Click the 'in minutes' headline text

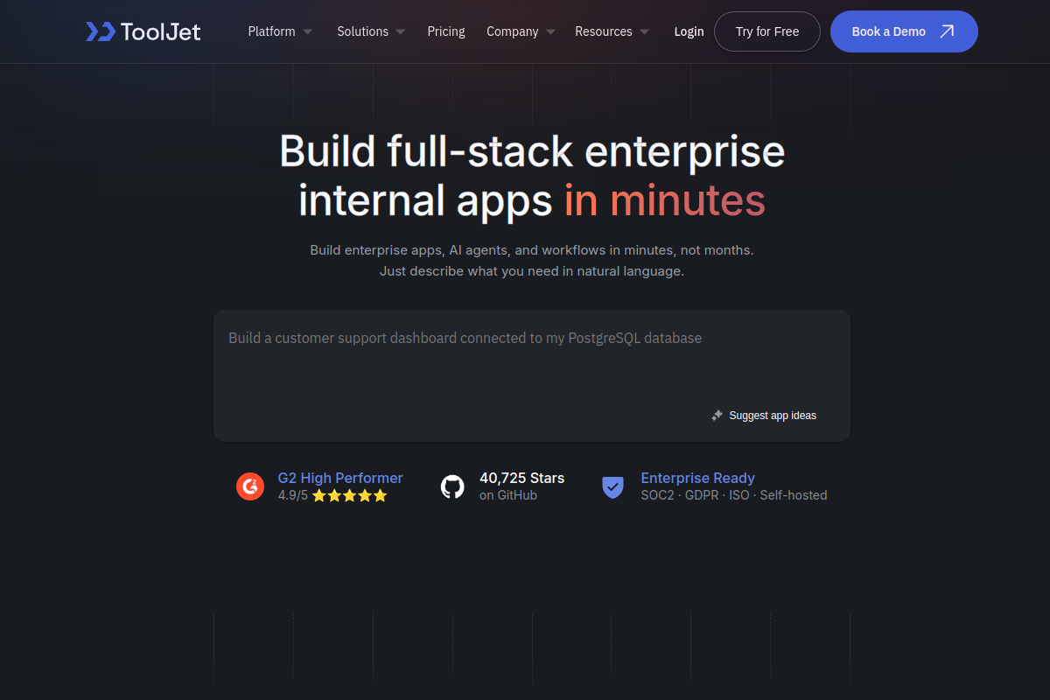(665, 200)
